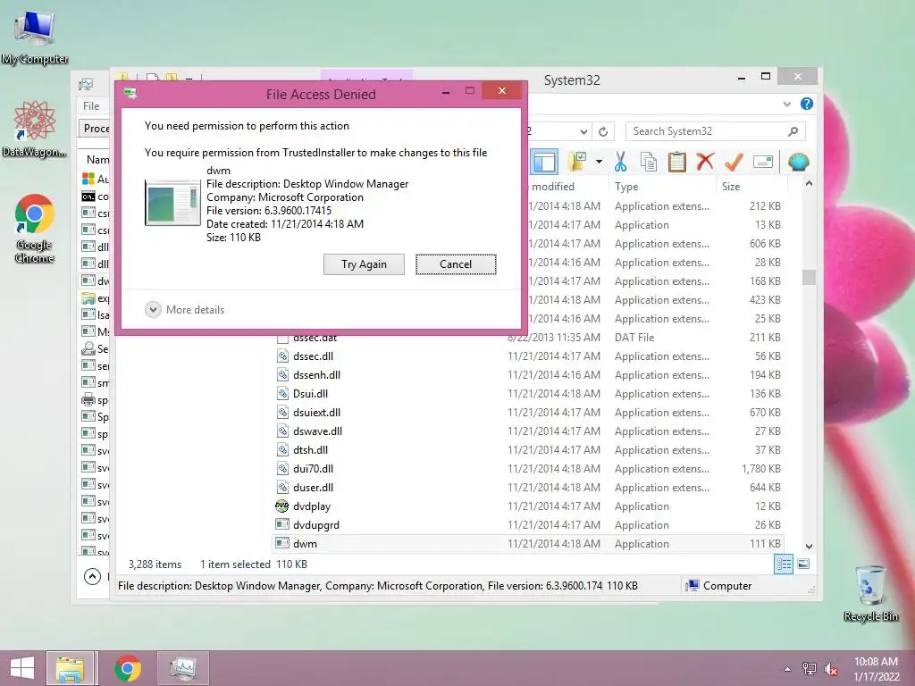This screenshot has height=686, width=915.
Task: Open Help with the blue question mark
Action: [807, 104]
